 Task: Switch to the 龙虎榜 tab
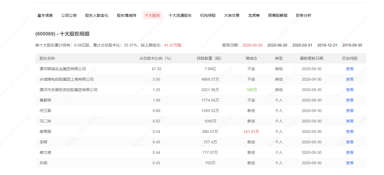pyautogui.click(x=254, y=15)
